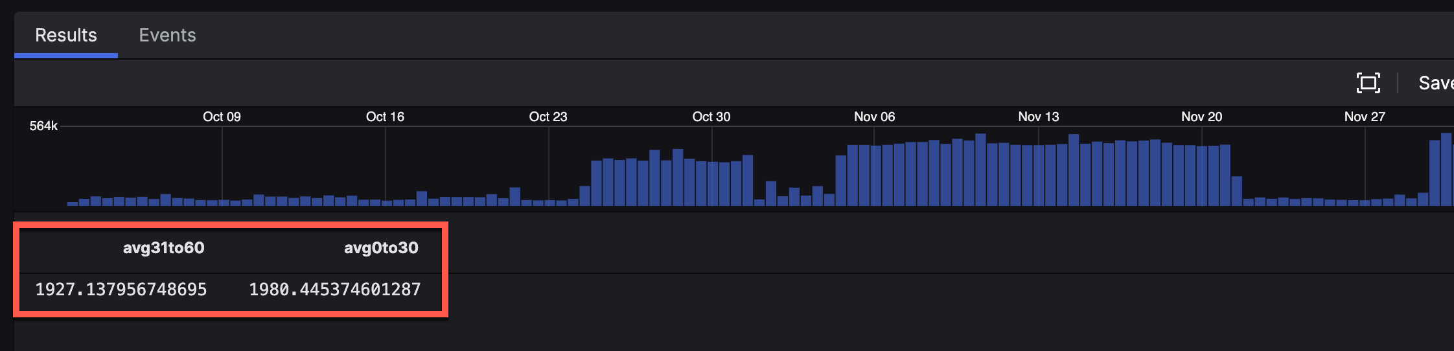Click the Nov 27 date marker
The width and height of the screenshot is (1454, 351).
click(x=1365, y=117)
